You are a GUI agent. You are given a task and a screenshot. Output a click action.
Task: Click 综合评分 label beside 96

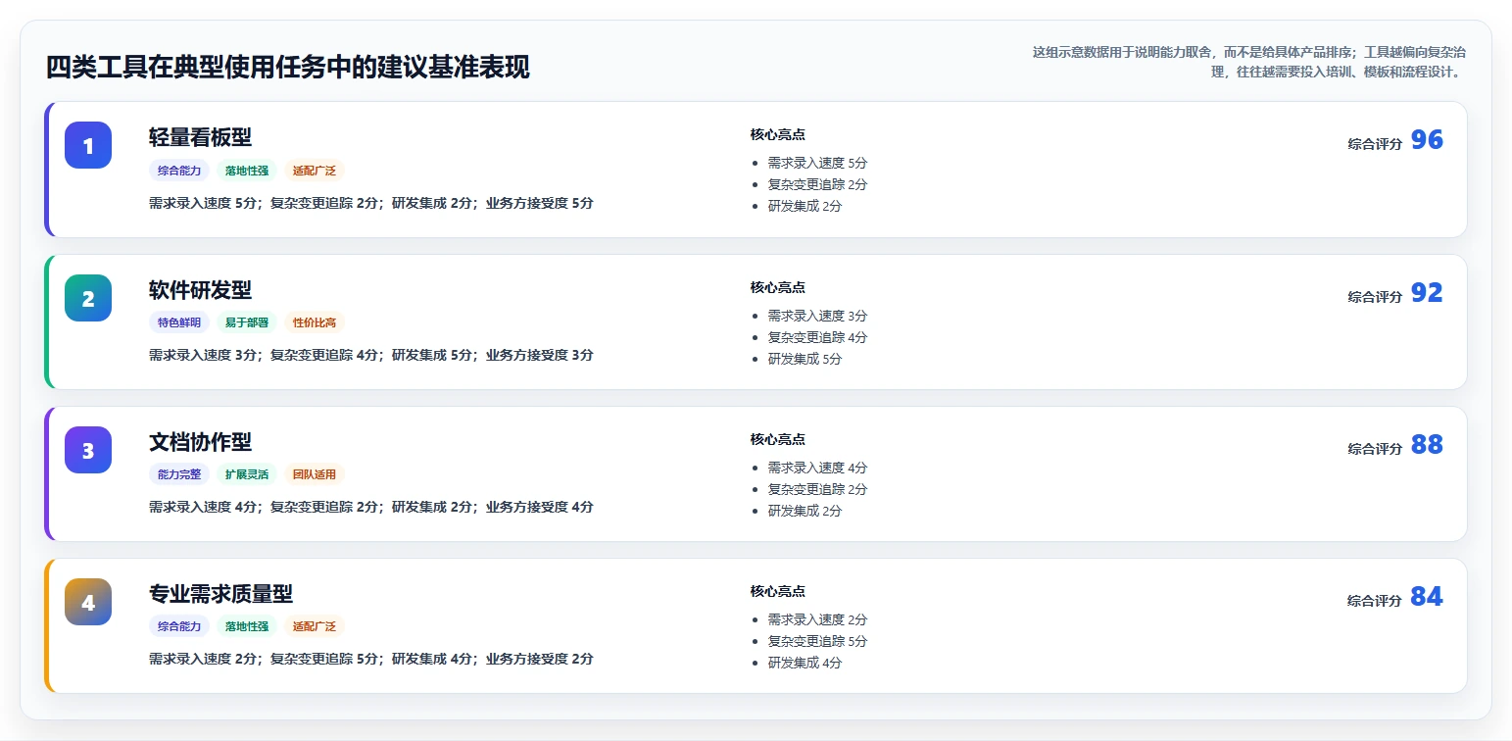pos(1375,144)
